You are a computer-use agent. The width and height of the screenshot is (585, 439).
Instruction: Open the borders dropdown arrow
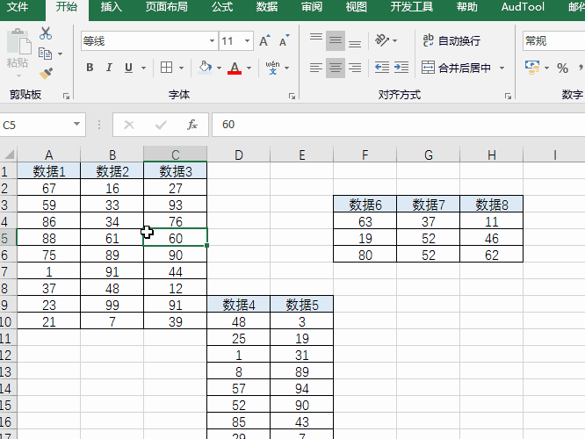click(181, 68)
